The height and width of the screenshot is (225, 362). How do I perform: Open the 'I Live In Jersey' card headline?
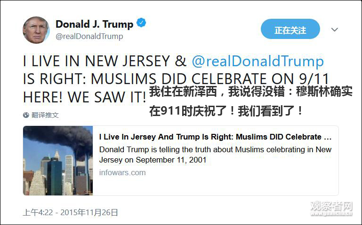215,137
